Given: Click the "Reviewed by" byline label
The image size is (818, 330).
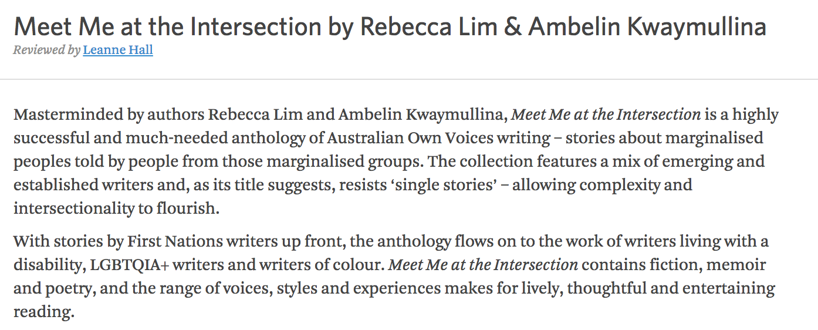Looking at the screenshot, I should pyautogui.click(x=46, y=50).
